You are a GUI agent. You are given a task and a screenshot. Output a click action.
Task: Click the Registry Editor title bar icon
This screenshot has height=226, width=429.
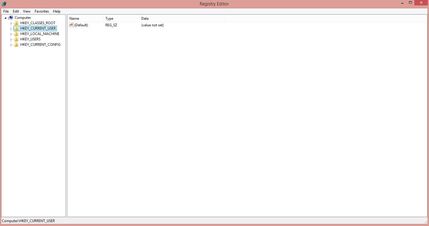(x=4, y=3)
